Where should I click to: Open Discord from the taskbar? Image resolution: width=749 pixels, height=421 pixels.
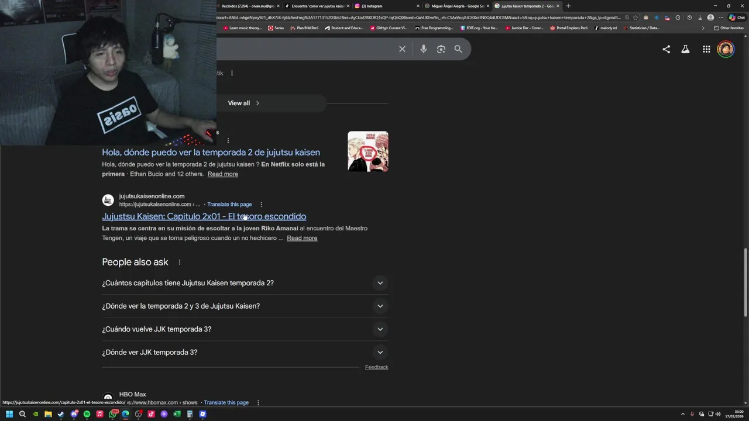(x=74, y=414)
